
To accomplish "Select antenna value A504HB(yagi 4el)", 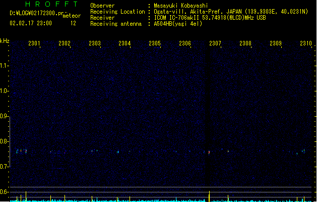I will (178, 24).
